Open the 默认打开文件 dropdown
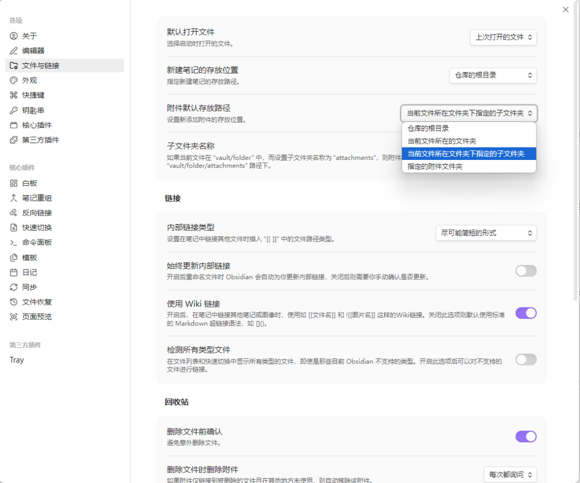The width and height of the screenshot is (580, 483). point(503,37)
